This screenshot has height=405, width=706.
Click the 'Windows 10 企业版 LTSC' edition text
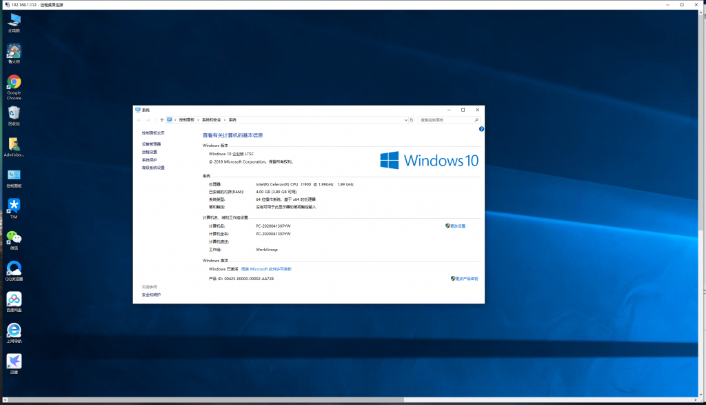click(x=231, y=154)
